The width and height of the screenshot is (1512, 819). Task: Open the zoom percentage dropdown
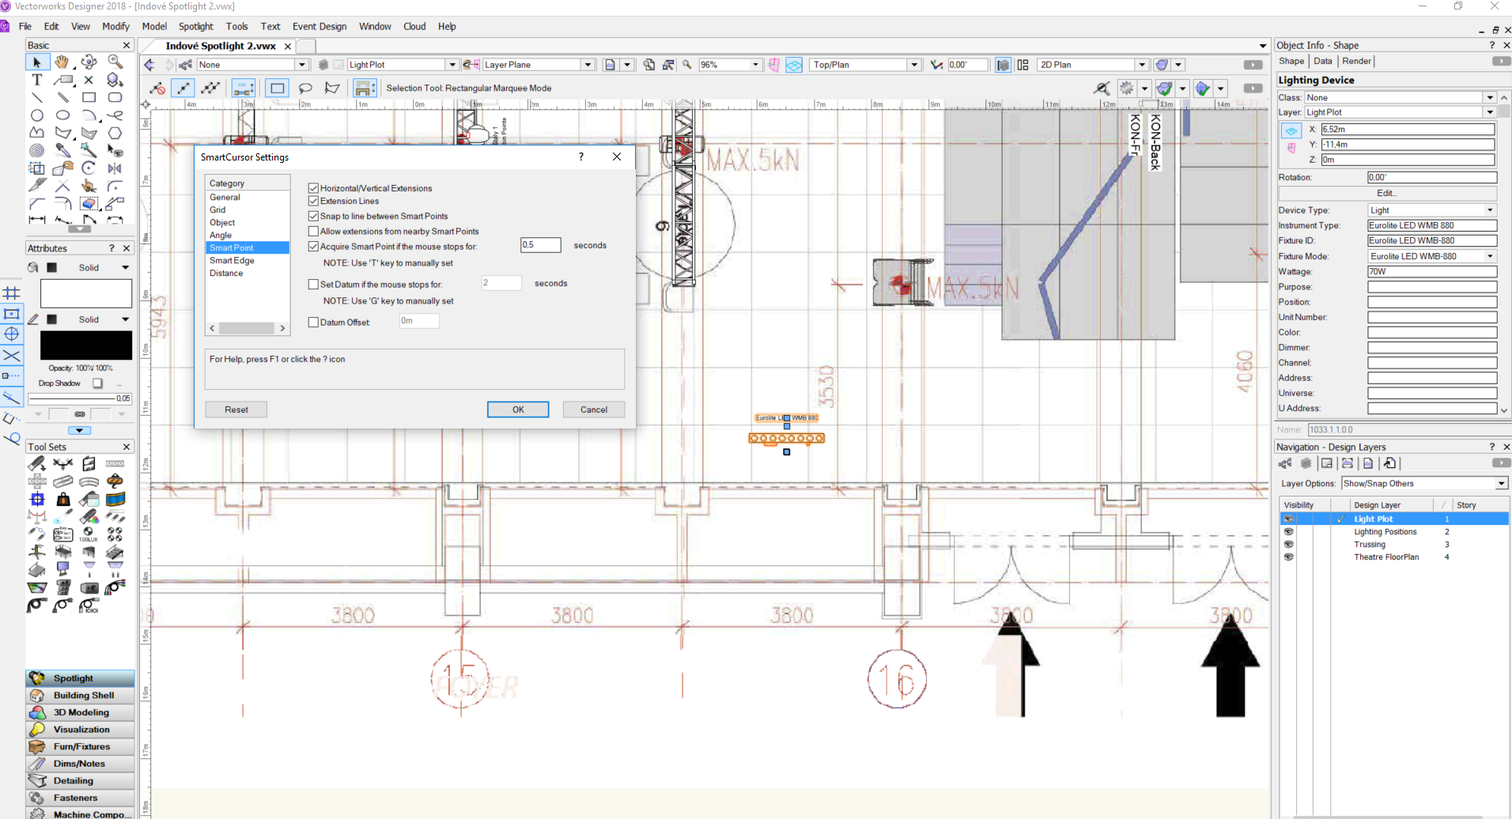[x=754, y=65]
